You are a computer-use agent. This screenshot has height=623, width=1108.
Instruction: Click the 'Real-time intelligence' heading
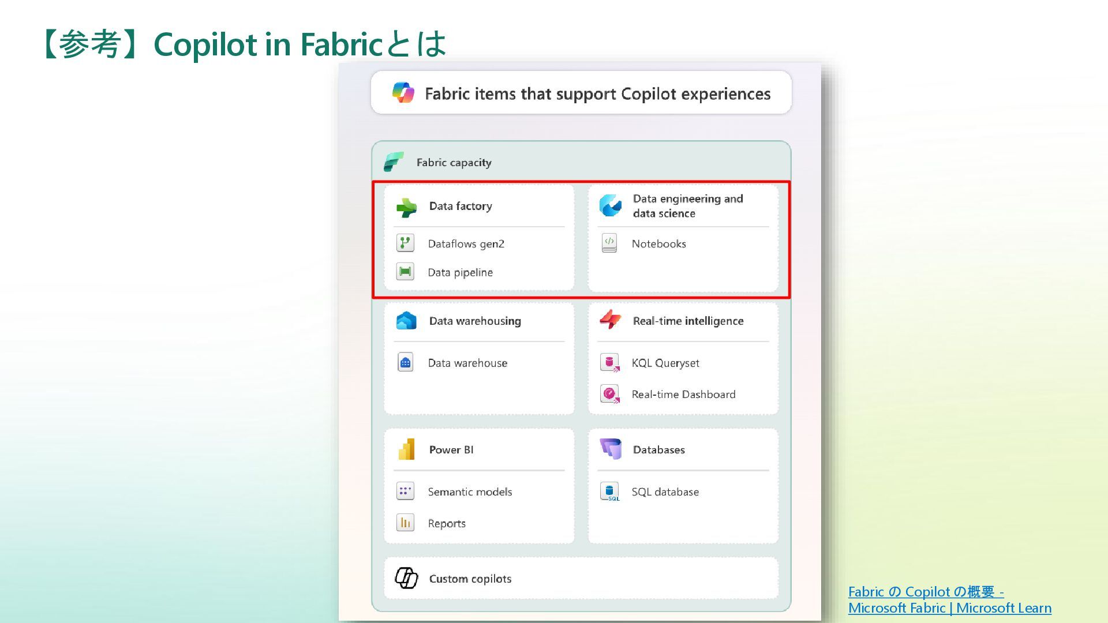687,321
